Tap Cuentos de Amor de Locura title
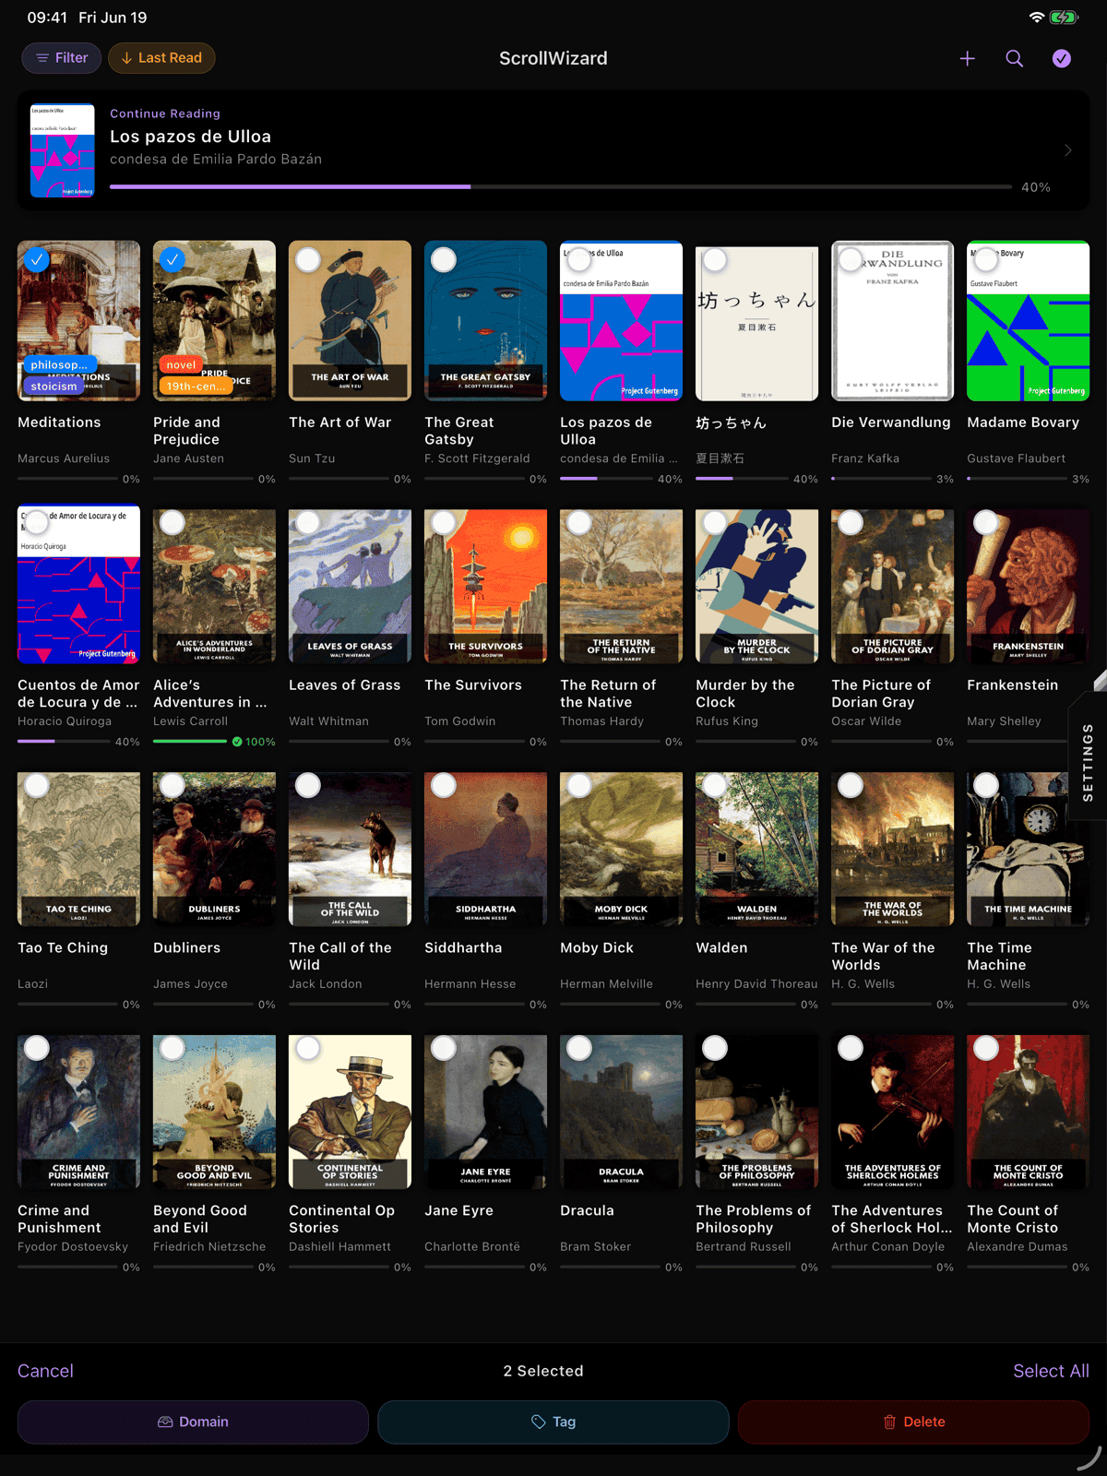 (x=78, y=694)
